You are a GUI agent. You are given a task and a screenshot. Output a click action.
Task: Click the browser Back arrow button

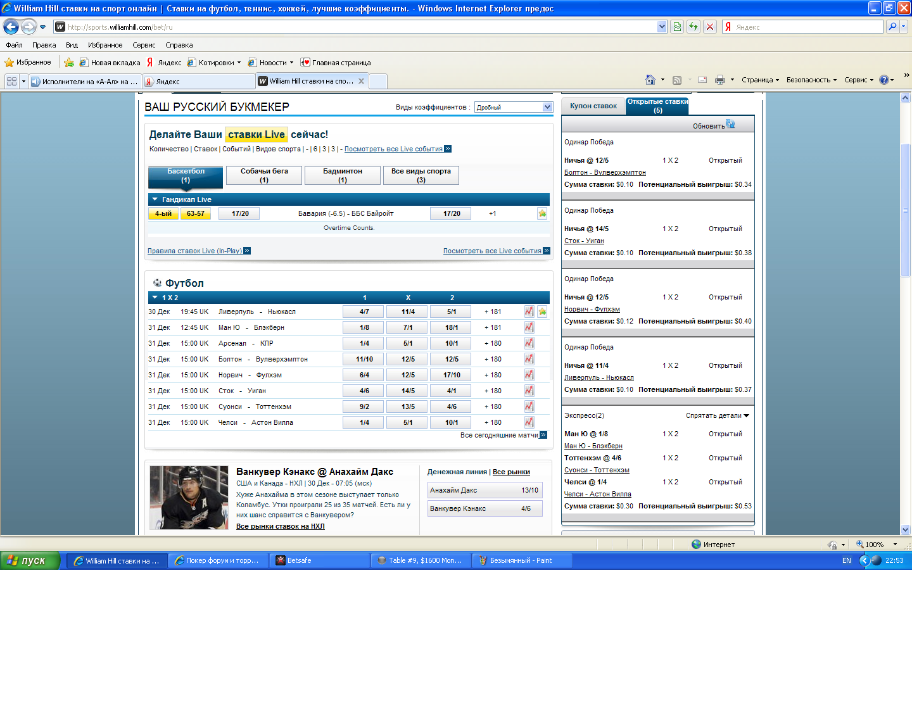point(11,27)
